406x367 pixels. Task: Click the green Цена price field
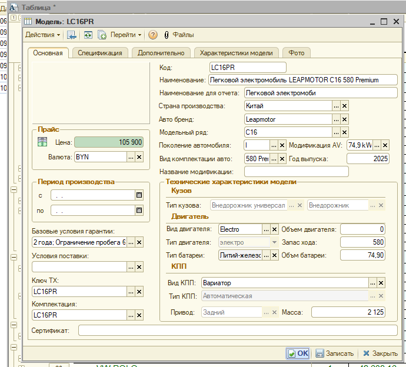point(109,142)
